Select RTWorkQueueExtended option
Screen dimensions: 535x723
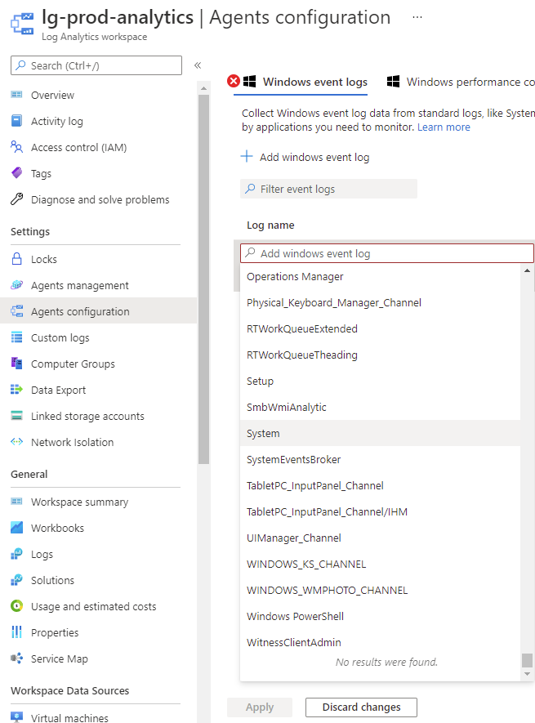click(x=380, y=328)
